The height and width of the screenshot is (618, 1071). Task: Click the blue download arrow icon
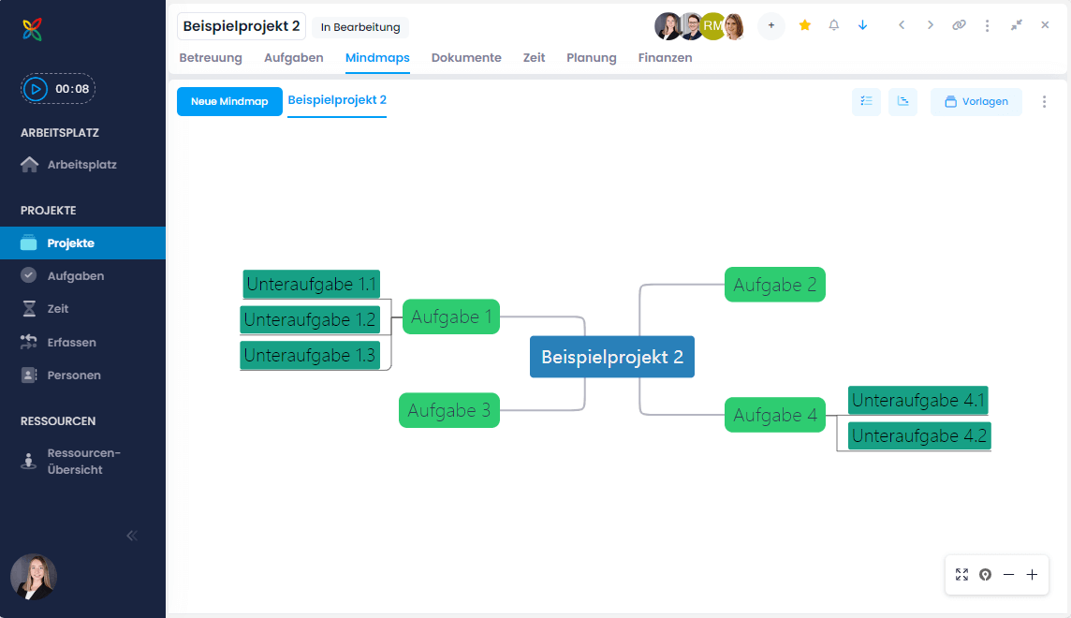862,25
